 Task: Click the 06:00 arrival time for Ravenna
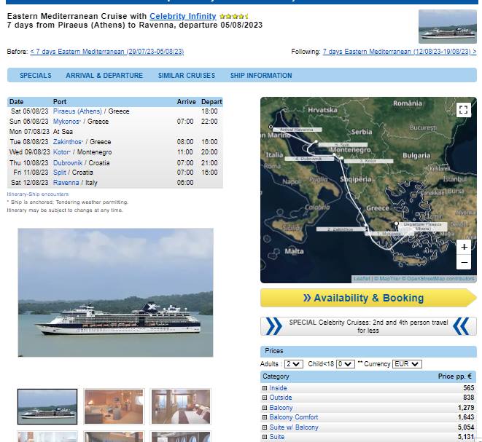(185, 183)
